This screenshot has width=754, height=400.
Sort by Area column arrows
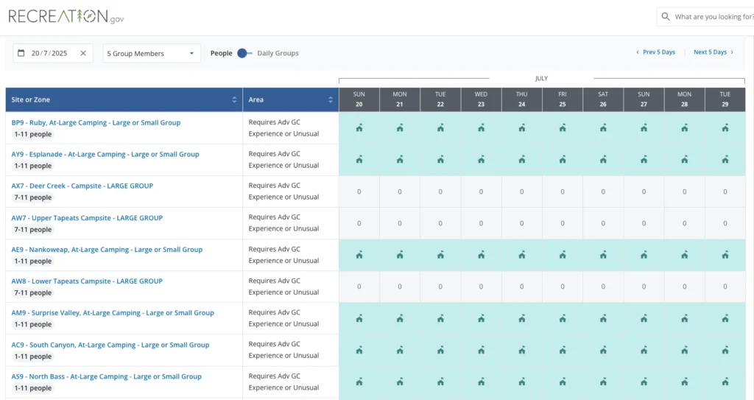tap(331, 99)
